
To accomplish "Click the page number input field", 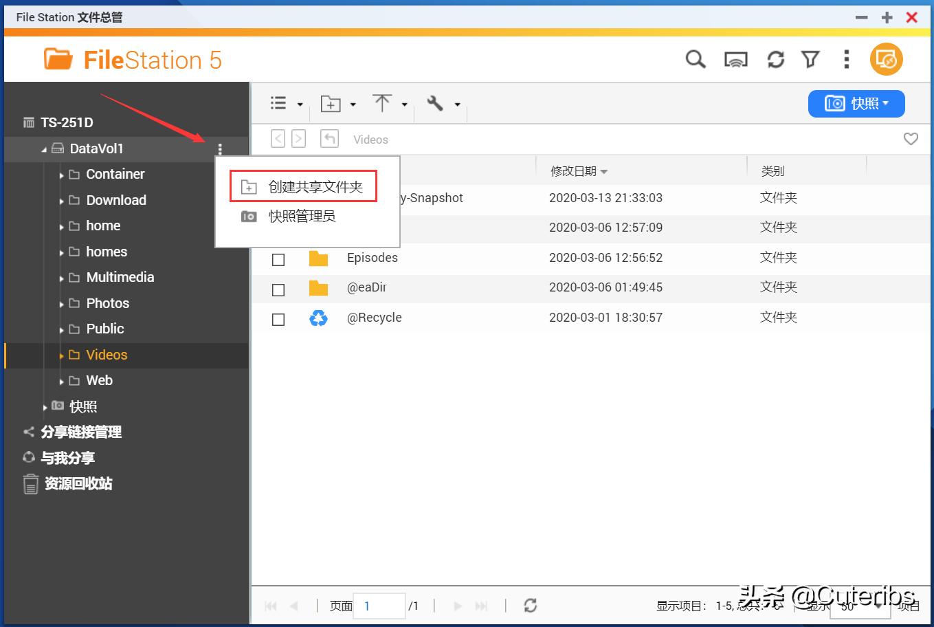I will (x=379, y=606).
